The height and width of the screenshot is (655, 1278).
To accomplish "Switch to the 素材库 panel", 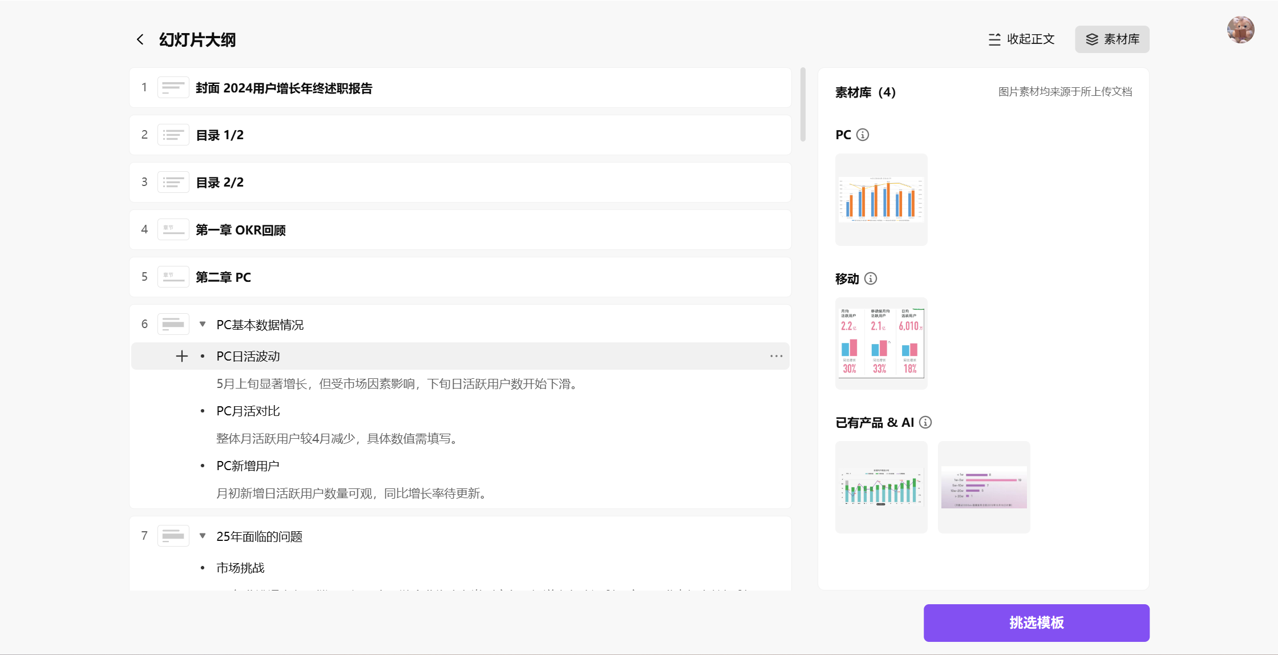I will point(1112,39).
